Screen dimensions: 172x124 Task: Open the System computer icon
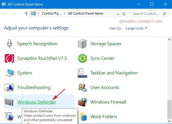click(x=9, y=73)
